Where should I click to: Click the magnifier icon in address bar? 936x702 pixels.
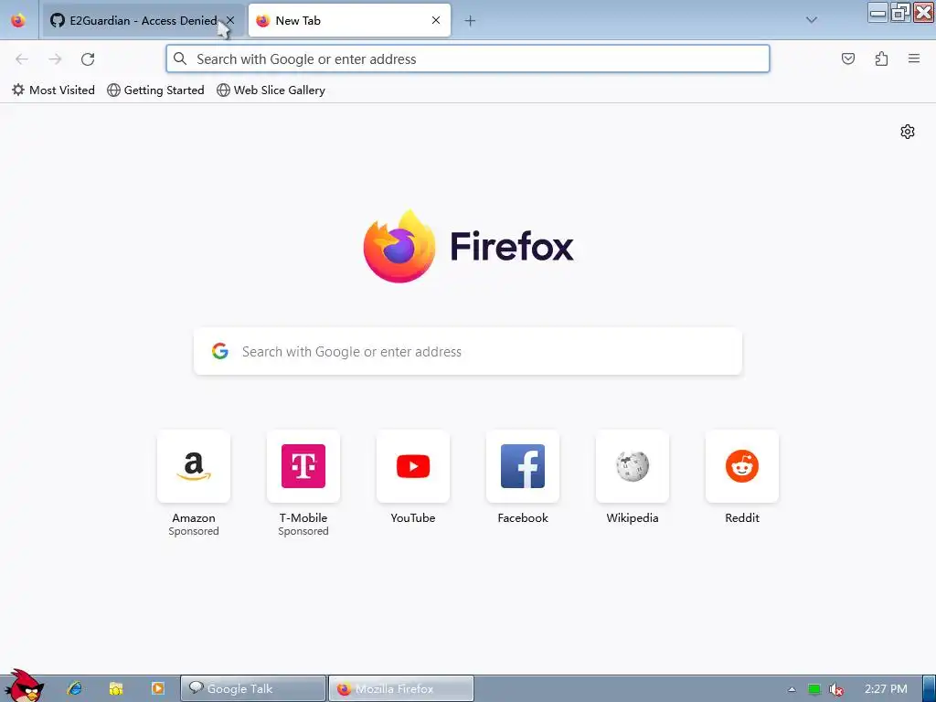click(x=180, y=58)
